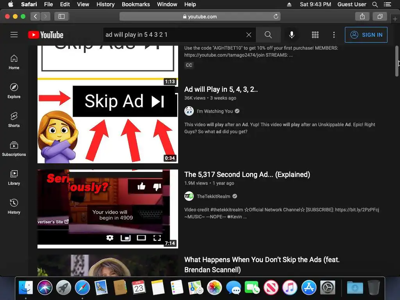Image resolution: width=400 pixels, height=300 pixels.
Task: Open the three-dot settings menu
Action: point(334,35)
